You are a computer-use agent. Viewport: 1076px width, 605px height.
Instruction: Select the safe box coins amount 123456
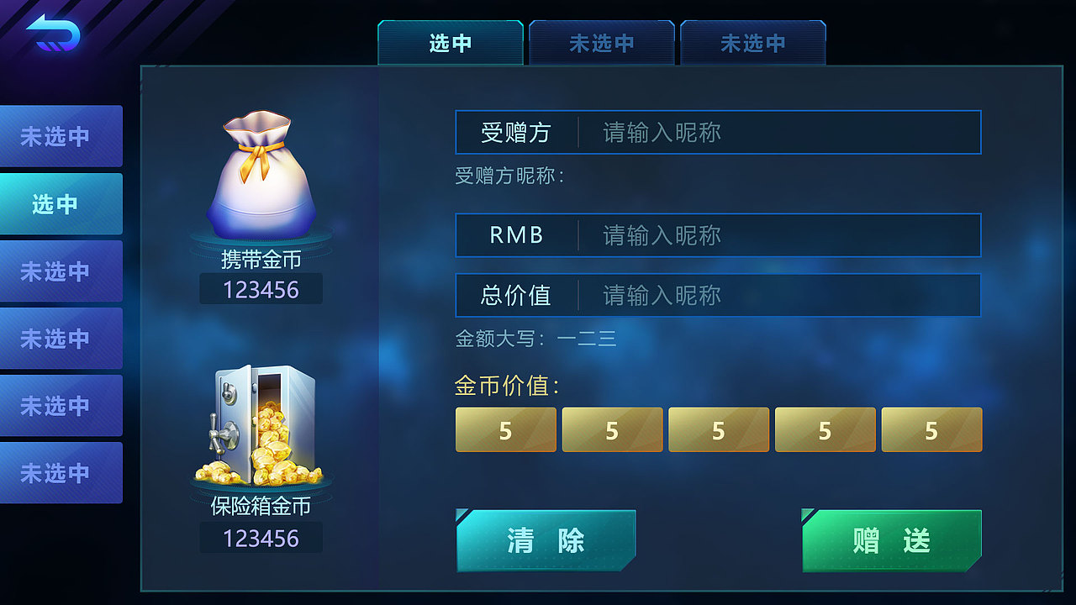[x=261, y=538]
